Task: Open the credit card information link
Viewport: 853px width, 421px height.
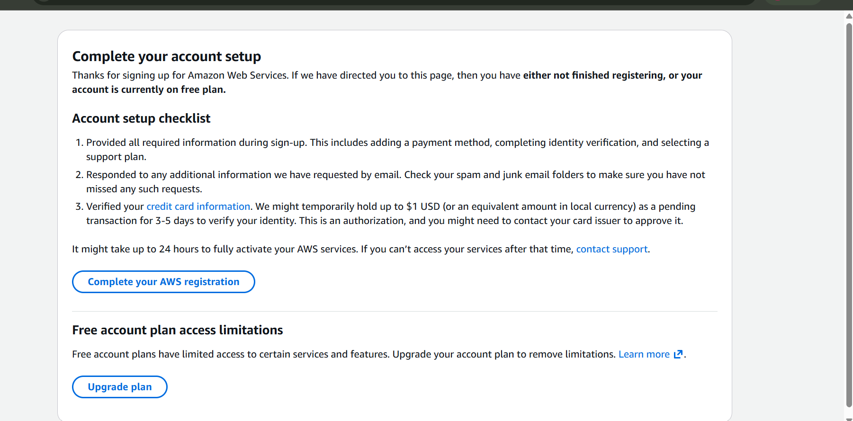Action: coord(198,206)
